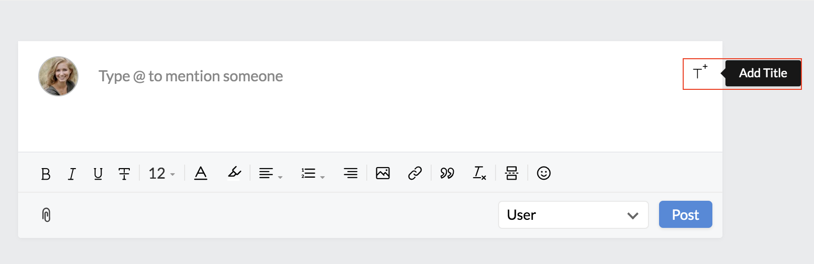Image resolution: width=814 pixels, height=264 pixels.
Task: Open the emoji picker
Action: 544,173
